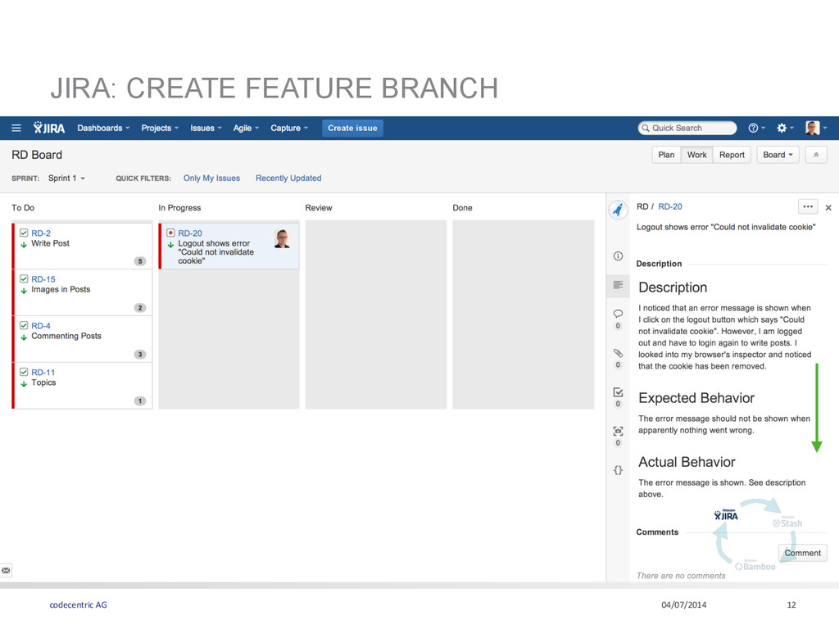Open RD-20 link in detail panel header
The width and height of the screenshot is (839, 629).
pos(670,206)
